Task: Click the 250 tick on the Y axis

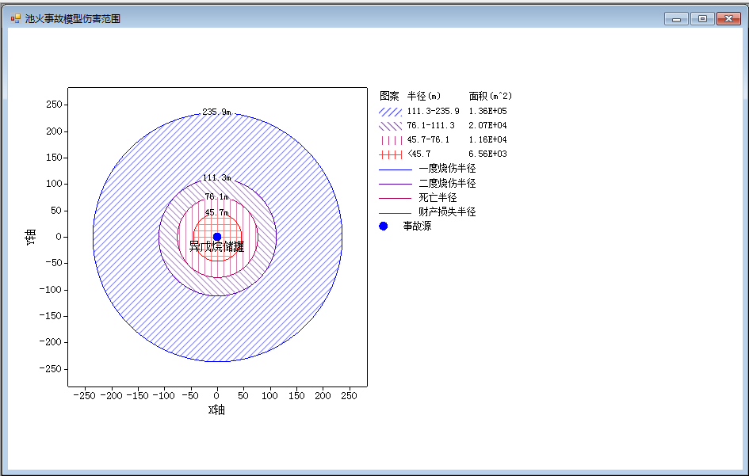Action: click(54, 105)
